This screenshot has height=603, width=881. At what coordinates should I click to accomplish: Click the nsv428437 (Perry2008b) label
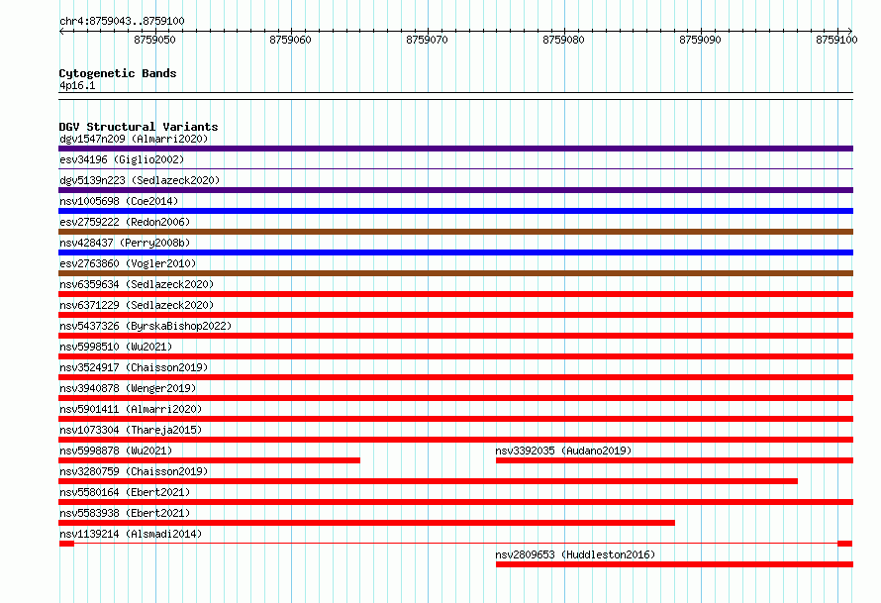125,243
